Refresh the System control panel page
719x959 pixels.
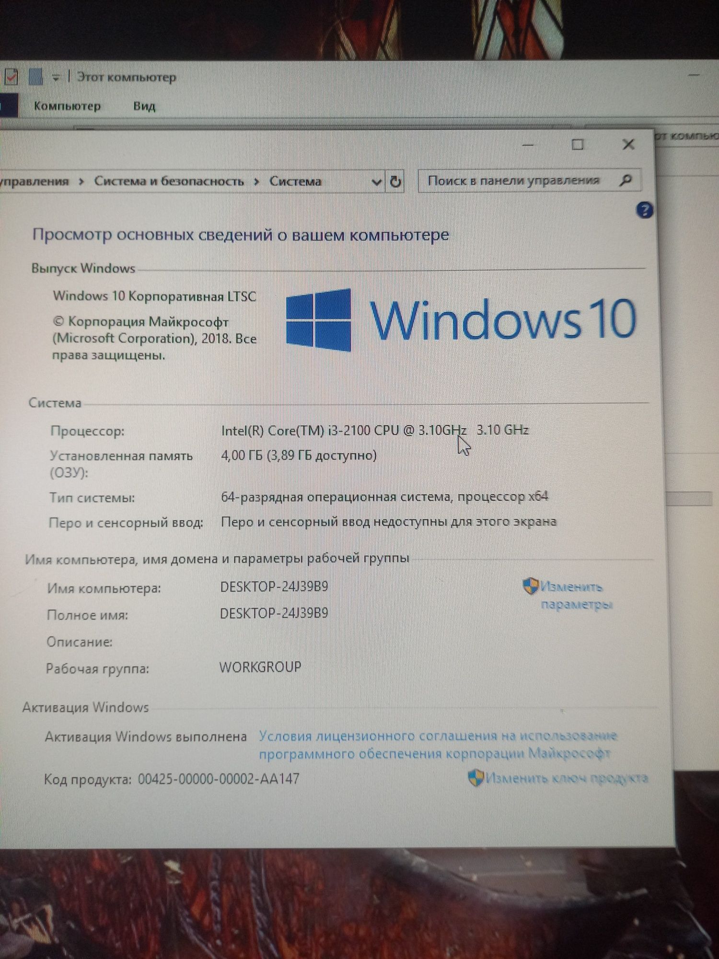(395, 181)
